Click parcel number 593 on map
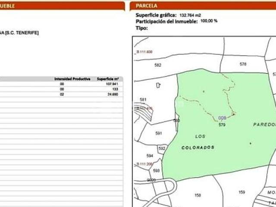The height and width of the screenshot is (207, 276). tap(156, 171)
